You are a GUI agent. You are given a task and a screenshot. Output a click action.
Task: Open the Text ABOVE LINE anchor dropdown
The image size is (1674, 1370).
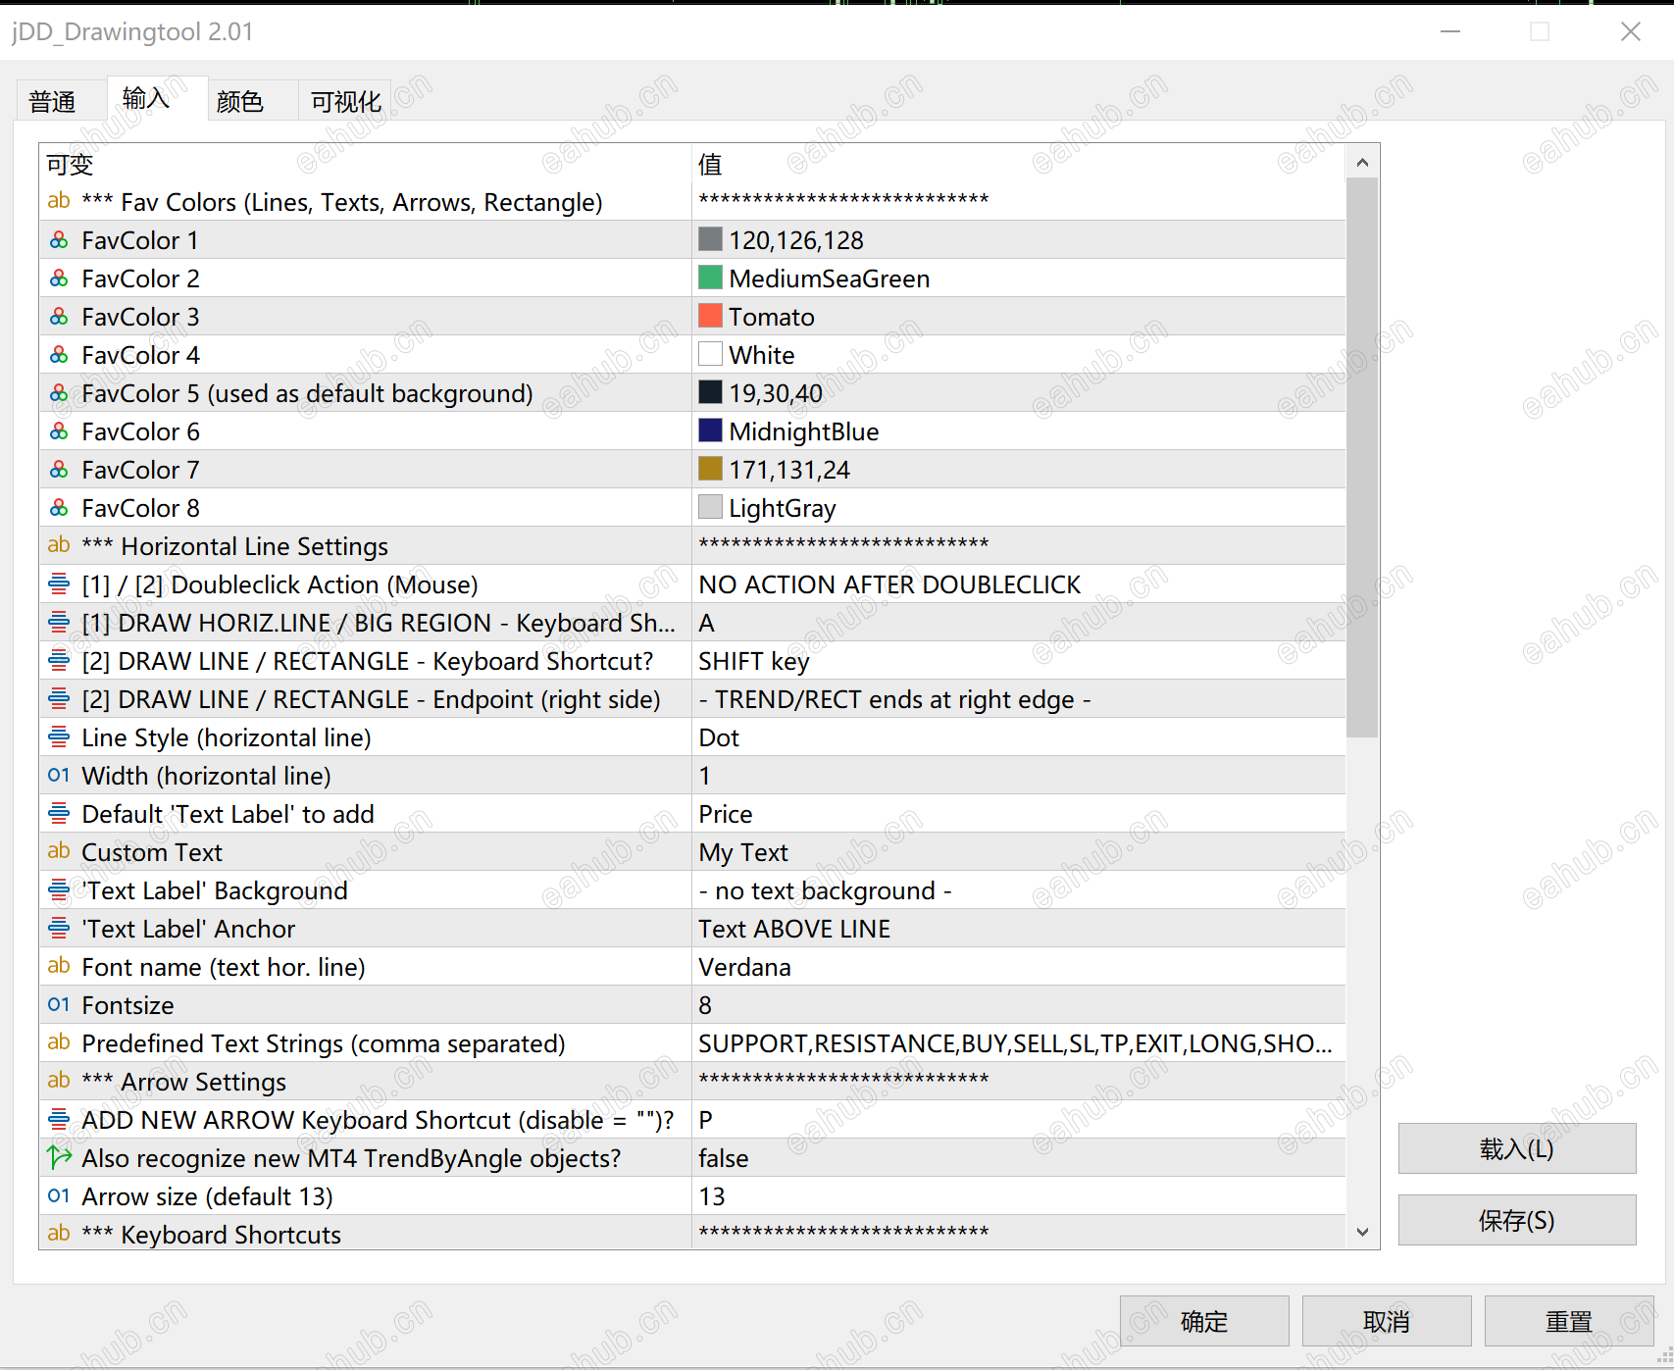[1019, 929]
